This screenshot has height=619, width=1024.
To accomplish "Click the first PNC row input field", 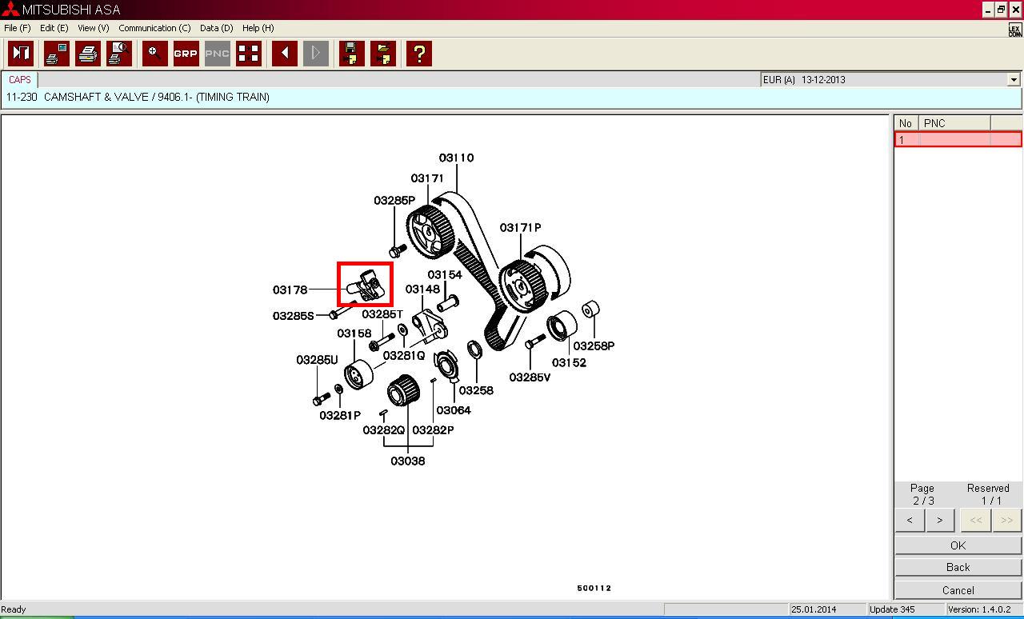I will click(x=954, y=140).
